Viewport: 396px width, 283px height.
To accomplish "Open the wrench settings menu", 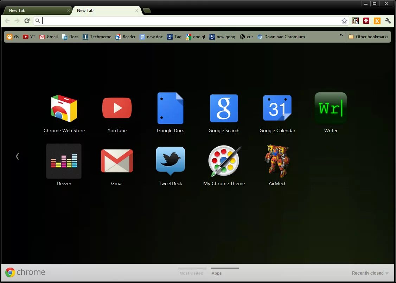I will (388, 21).
